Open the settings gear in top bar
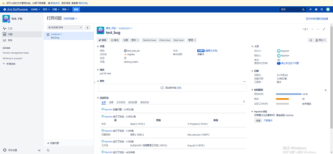 [322, 9]
